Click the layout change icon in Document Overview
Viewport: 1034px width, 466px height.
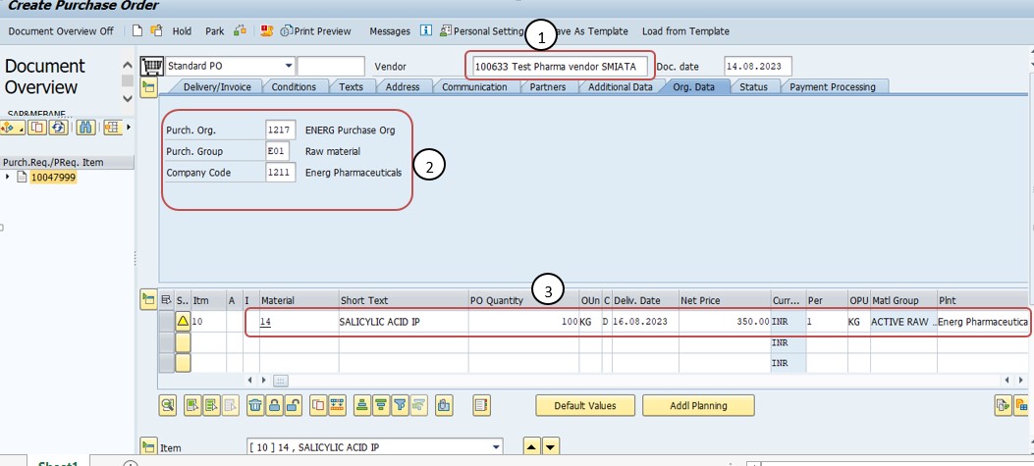pyautogui.click(x=113, y=128)
